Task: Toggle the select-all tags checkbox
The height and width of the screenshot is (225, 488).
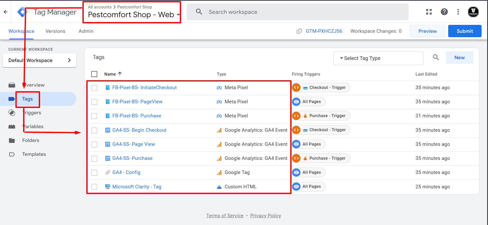Action: (94, 74)
